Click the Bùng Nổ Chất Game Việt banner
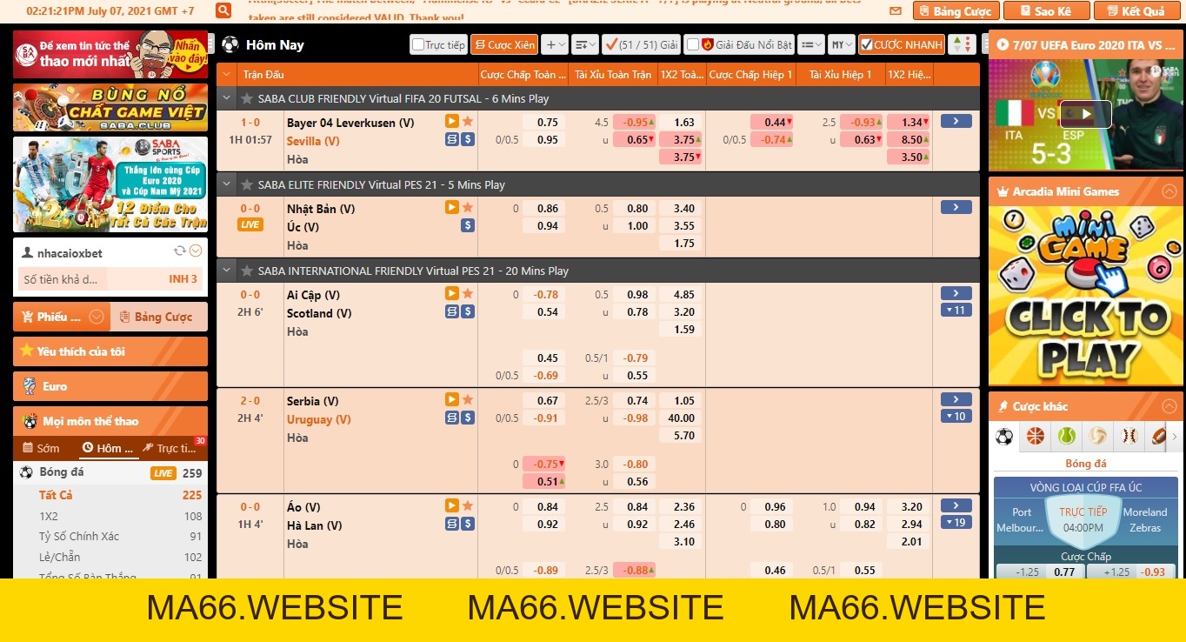 [x=110, y=108]
